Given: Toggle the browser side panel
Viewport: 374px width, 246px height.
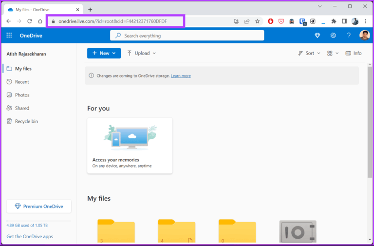Looking at the screenshot, I should [344, 21].
